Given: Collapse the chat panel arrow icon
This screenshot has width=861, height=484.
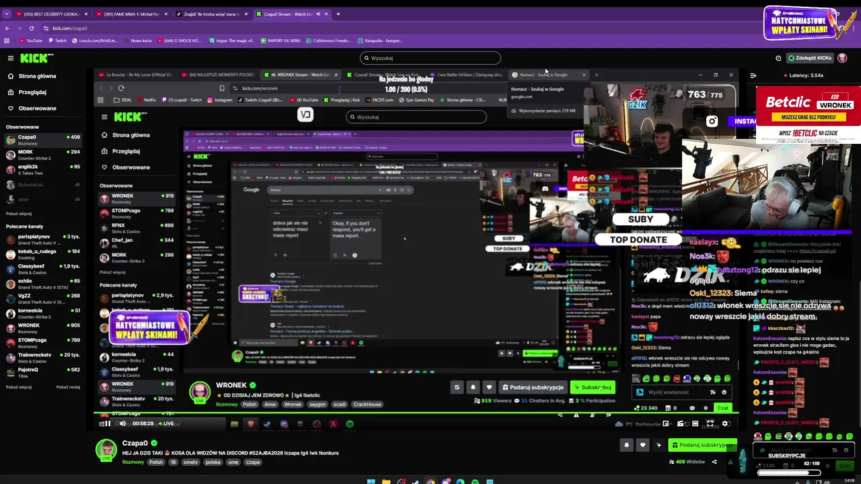Looking at the screenshot, I should tap(753, 75).
